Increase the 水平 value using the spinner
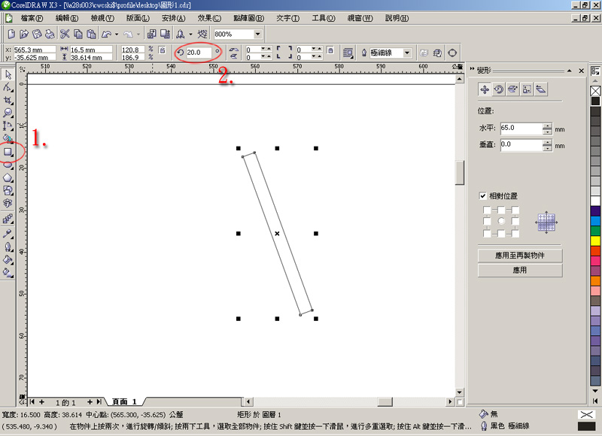Image resolution: width=602 pixels, height=436 pixels. coord(548,126)
